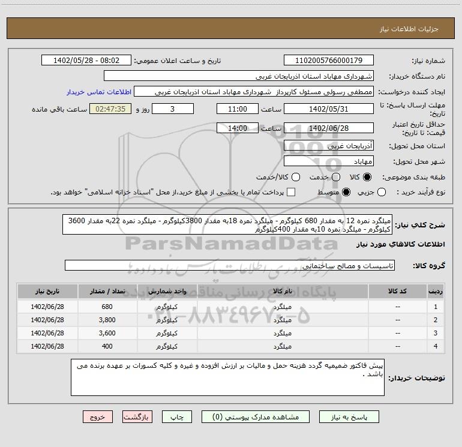Click کیلوگرم unit cell in row 2
The height and width of the screenshot is (447, 462).
[167, 320]
